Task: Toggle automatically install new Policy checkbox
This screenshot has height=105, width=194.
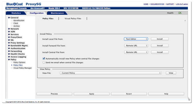Action: coord(44,59)
